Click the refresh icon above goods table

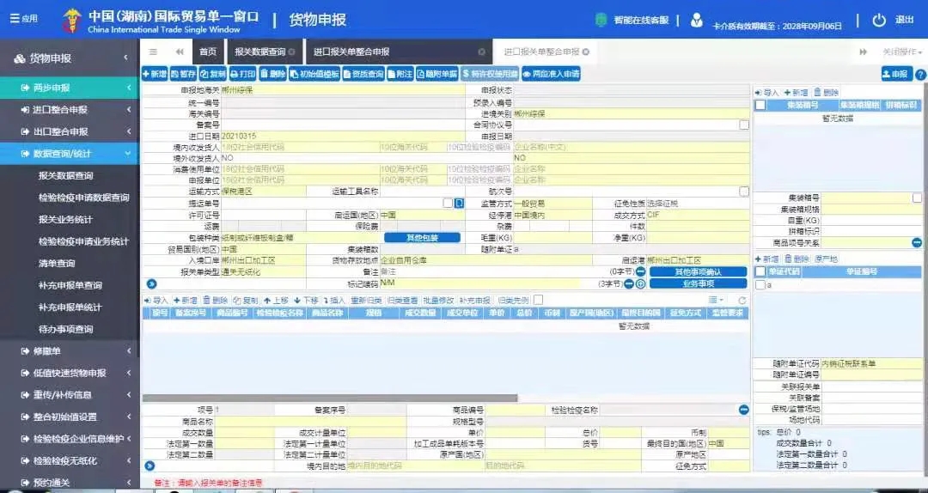coord(742,301)
